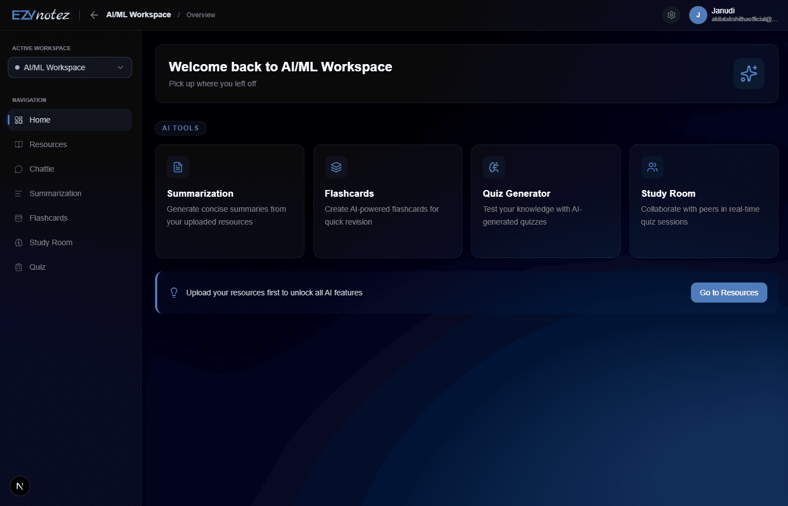Viewport: 788px width, 506px height.
Task: Click 'Generate concise summaries' description
Action: 226,216
